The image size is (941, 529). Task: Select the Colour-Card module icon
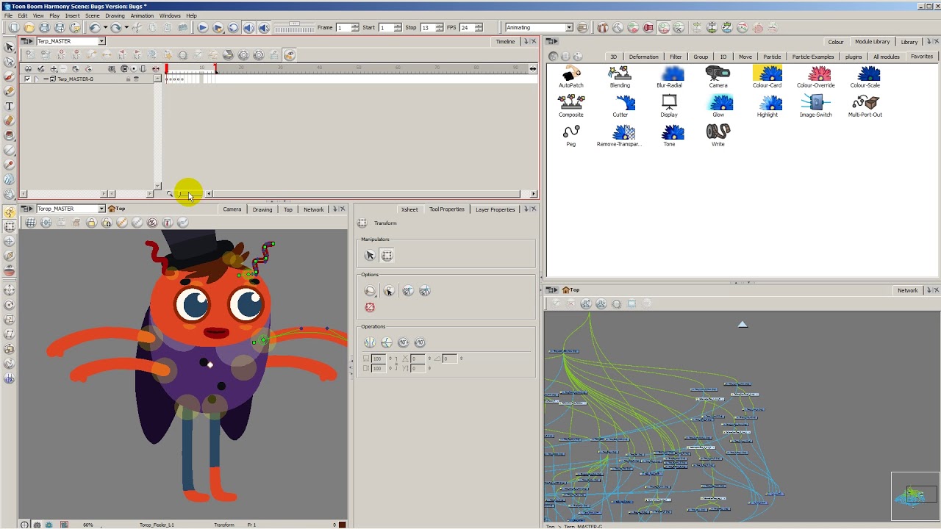click(767, 73)
